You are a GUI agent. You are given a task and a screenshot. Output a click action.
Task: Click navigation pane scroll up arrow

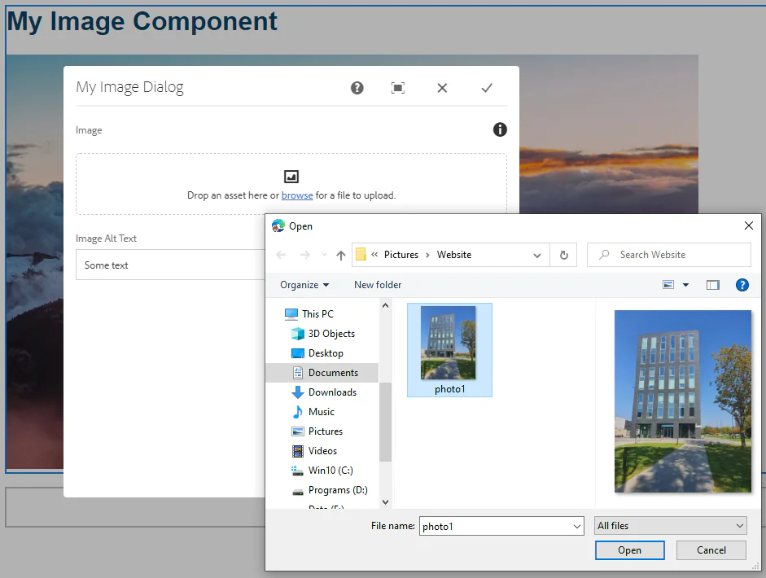pyautogui.click(x=386, y=306)
